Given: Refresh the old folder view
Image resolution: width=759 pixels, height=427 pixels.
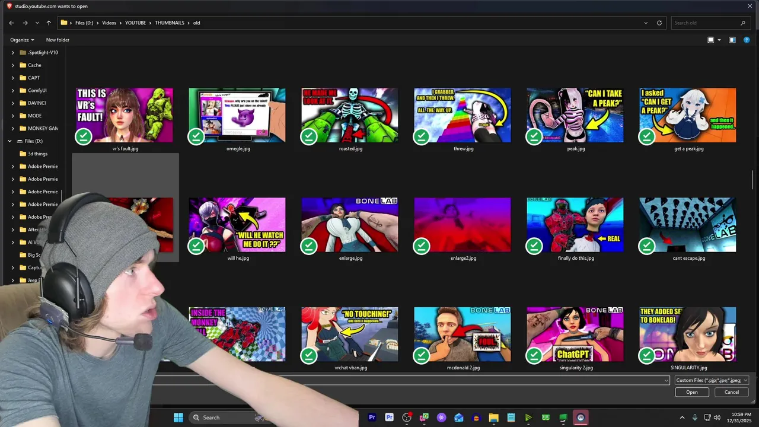Looking at the screenshot, I should coord(659,23).
